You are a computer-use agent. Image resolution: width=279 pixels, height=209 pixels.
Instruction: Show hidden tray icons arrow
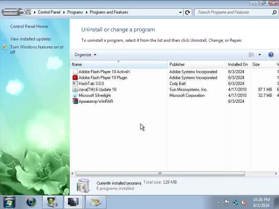point(219,202)
